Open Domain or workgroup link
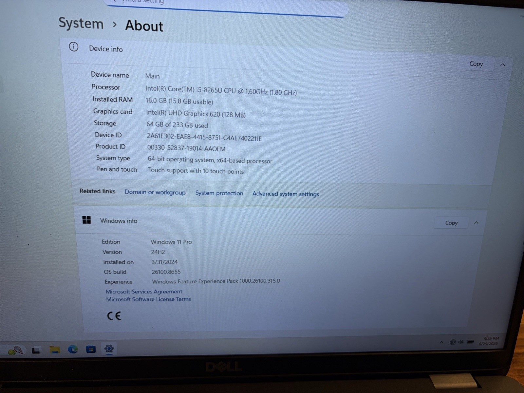Viewport: 524px width, 393px height. pos(155,192)
